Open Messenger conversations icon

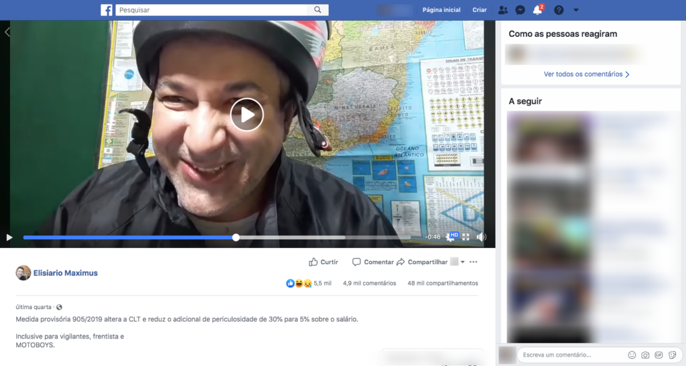tap(520, 10)
